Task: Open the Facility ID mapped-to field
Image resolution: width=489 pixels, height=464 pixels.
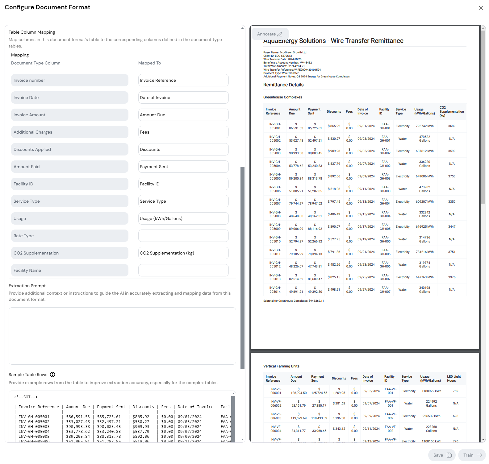Action: tap(183, 184)
